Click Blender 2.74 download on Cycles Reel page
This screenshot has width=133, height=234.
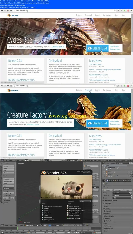pyautogui.click(x=97, y=48)
